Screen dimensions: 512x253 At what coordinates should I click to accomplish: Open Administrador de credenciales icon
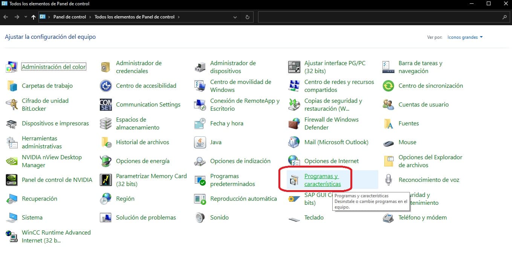pos(106,67)
